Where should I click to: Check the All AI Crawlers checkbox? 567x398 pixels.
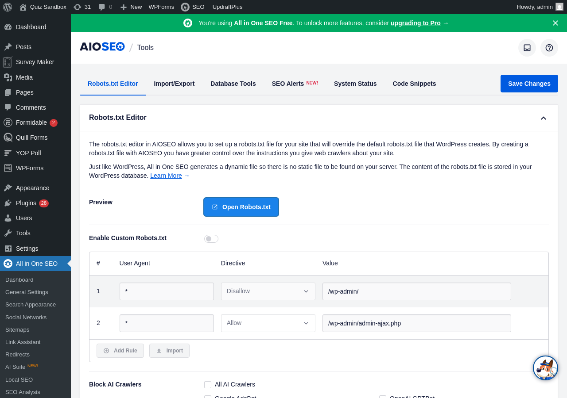click(x=208, y=385)
